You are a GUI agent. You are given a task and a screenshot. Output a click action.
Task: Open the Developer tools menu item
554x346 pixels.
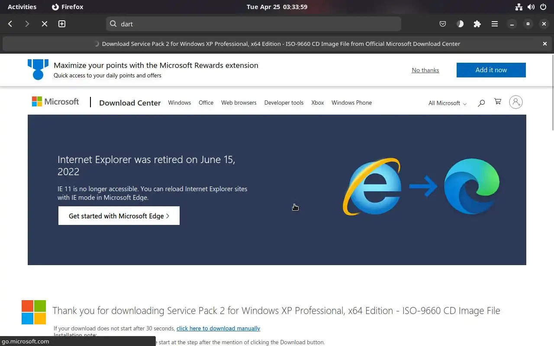tap(284, 103)
